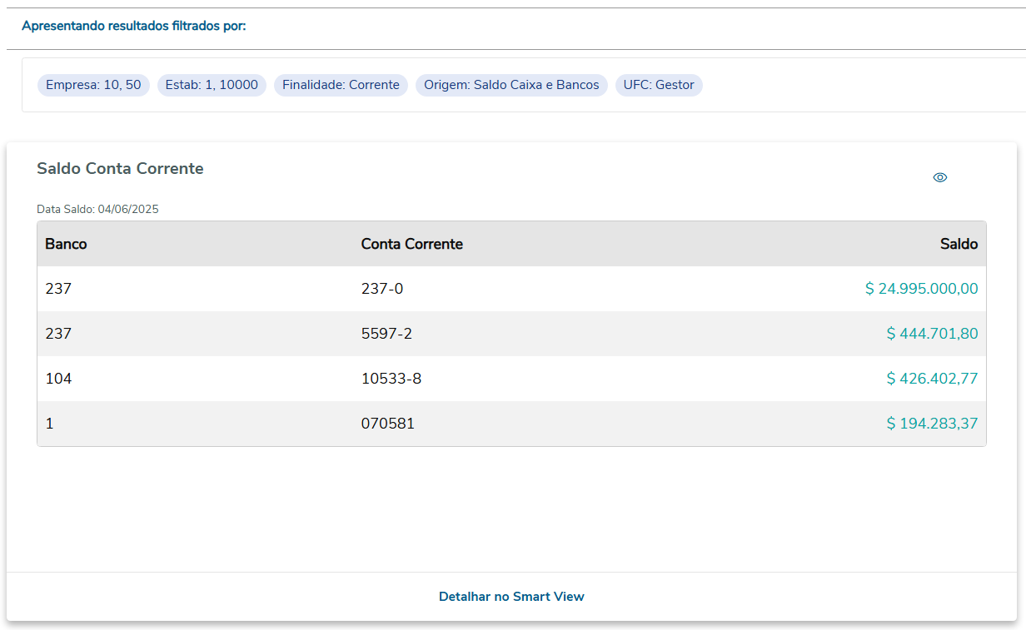Click the Saldo column header

(x=959, y=244)
